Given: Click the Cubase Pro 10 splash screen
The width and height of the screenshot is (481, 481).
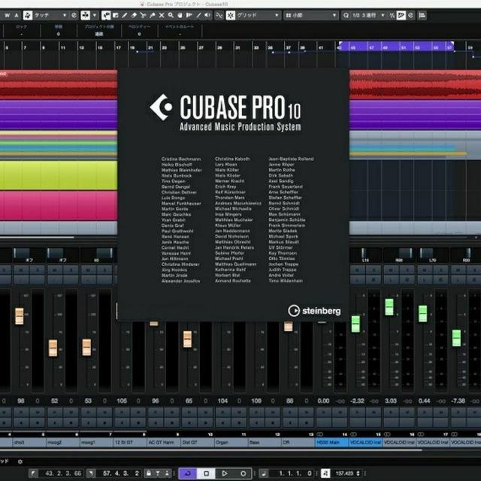Looking at the screenshot, I should click(x=233, y=195).
